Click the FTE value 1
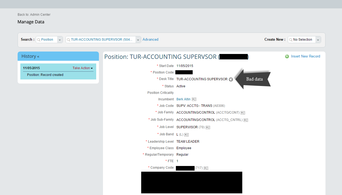Viewport: 342px width, 195px height. coord(177,161)
